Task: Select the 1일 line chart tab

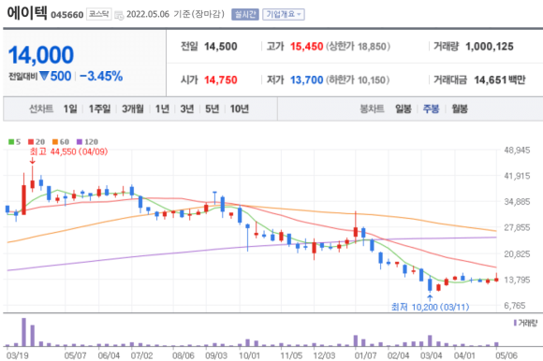Action: pos(70,108)
